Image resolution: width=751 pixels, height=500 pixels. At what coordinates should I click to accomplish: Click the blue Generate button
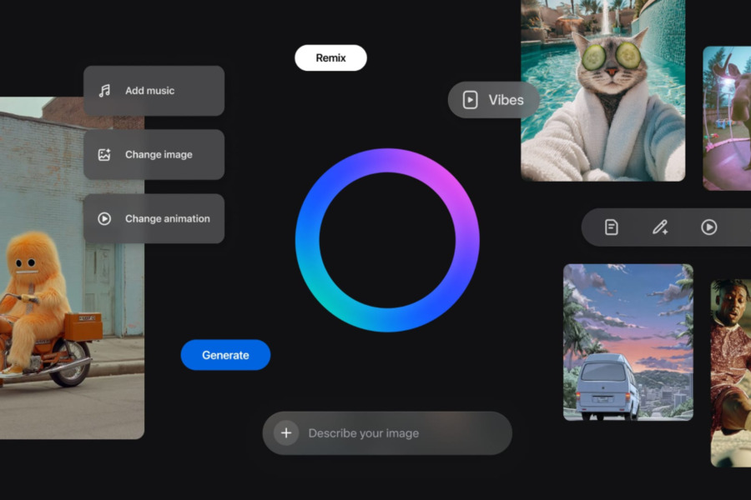pos(225,355)
